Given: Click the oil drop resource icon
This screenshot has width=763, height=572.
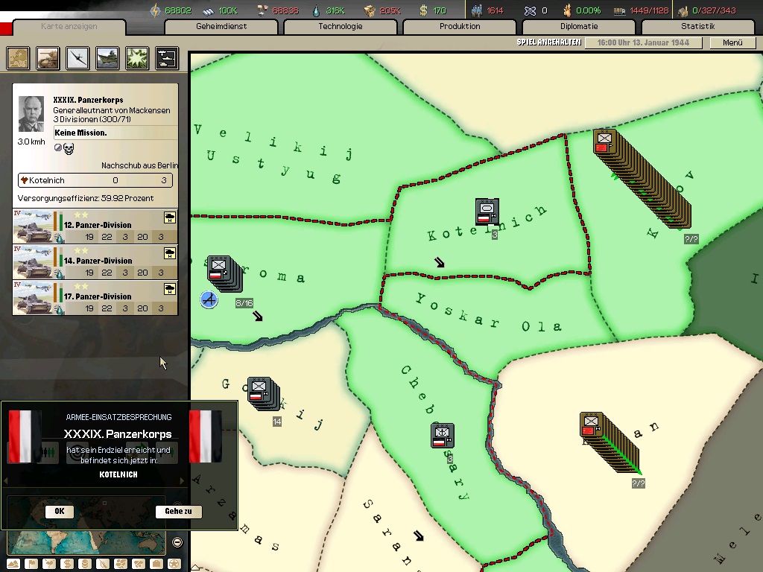Looking at the screenshot, I should (316, 10).
